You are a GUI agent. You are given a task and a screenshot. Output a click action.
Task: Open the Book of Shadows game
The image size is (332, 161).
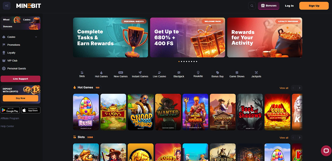click(250, 112)
